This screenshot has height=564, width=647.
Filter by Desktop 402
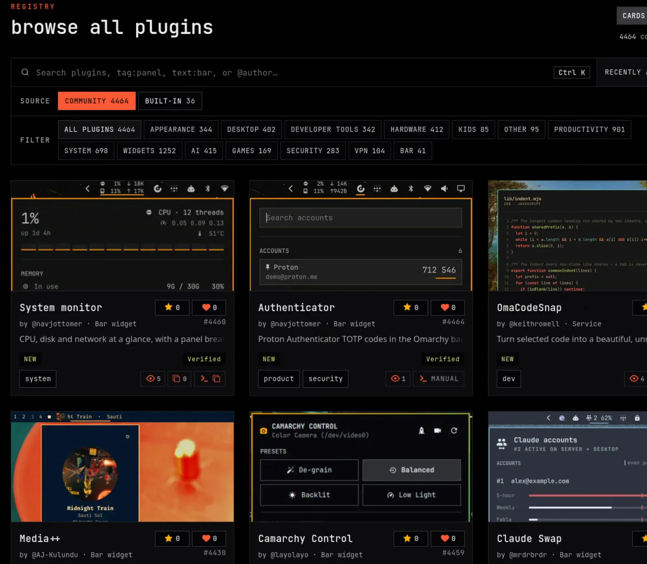pyautogui.click(x=251, y=129)
